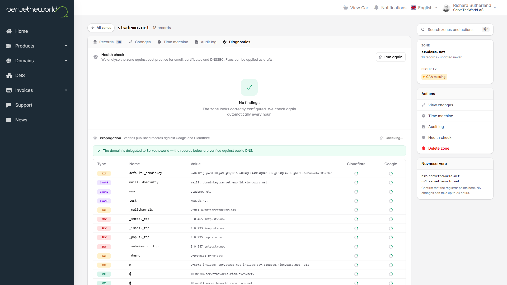
Task: Click the News folder icon
Action: coord(9,120)
